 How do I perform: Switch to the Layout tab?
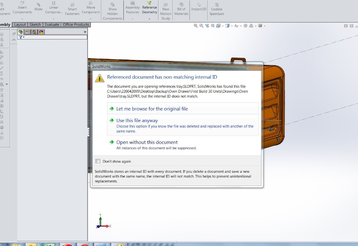[20, 25]
